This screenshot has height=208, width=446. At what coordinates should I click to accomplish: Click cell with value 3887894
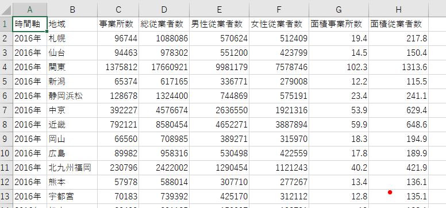[279, 125]
